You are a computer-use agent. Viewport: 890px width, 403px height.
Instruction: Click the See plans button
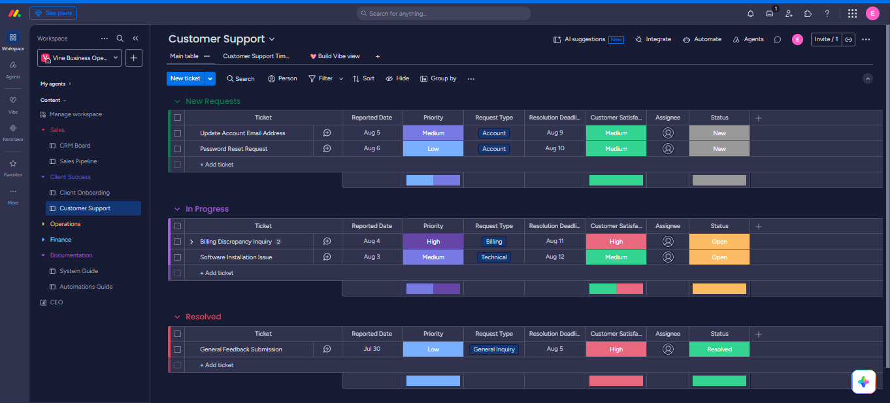[x=53, y=13]
